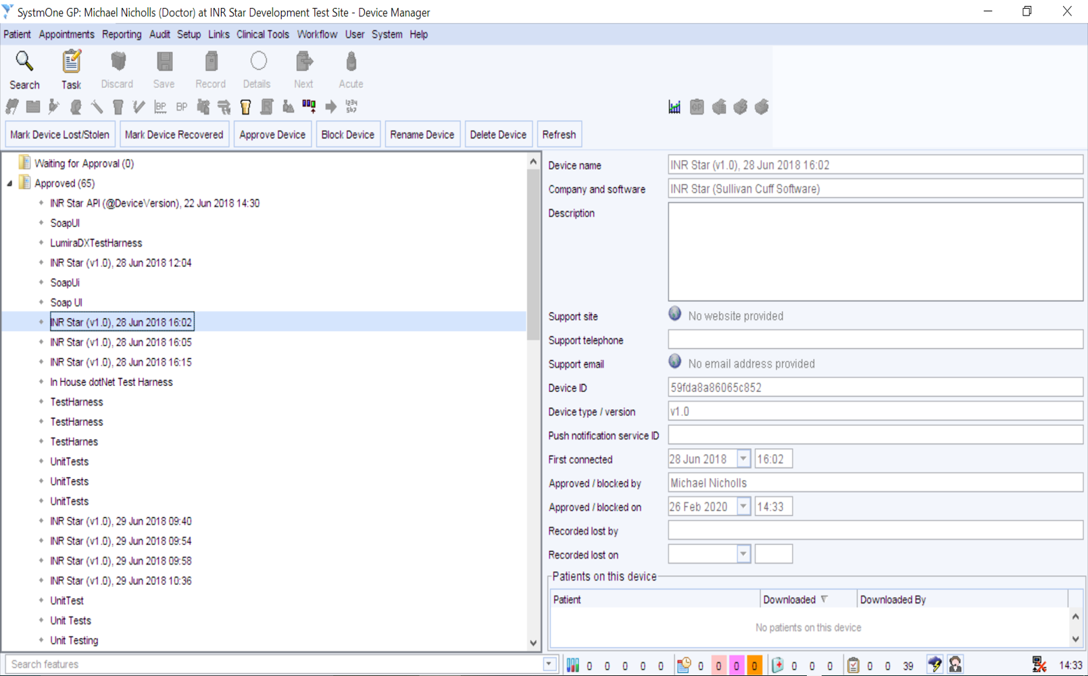Open the Search features dropdown arrow
Viewport: 1088px width, 676px height.
(x=549, y=665)
